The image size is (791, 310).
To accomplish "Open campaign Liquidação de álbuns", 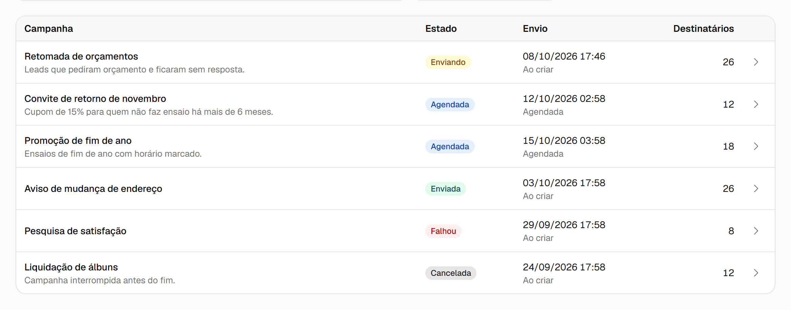I will (x=71, y=267).
